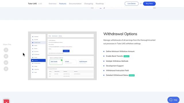The image size is (184, 103).
Task: Go to the Overview tab
Action: pos(52,4)
